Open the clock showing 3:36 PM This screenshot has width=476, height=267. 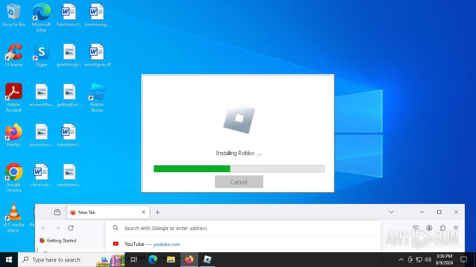444,260
